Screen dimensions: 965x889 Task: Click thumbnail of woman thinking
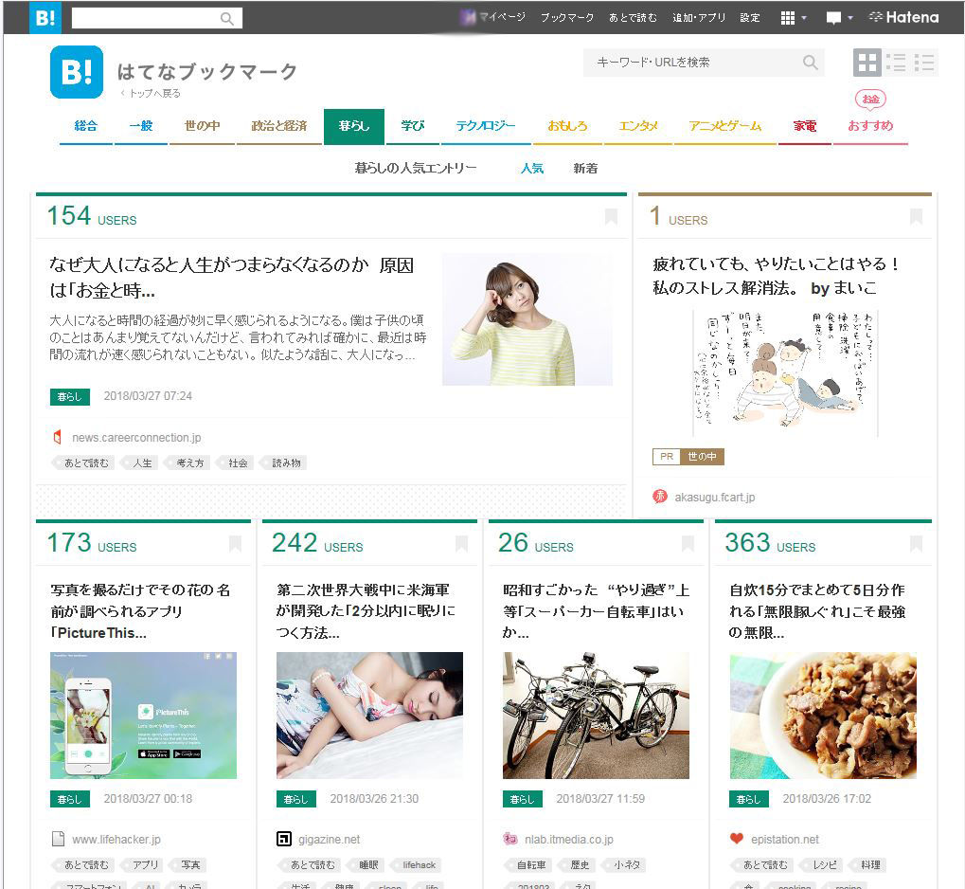pos(527,319)
